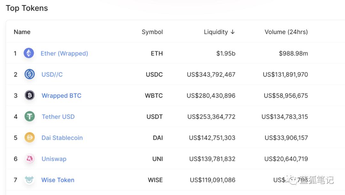Click the Wise Token owl icon

(x=29, y=180)
